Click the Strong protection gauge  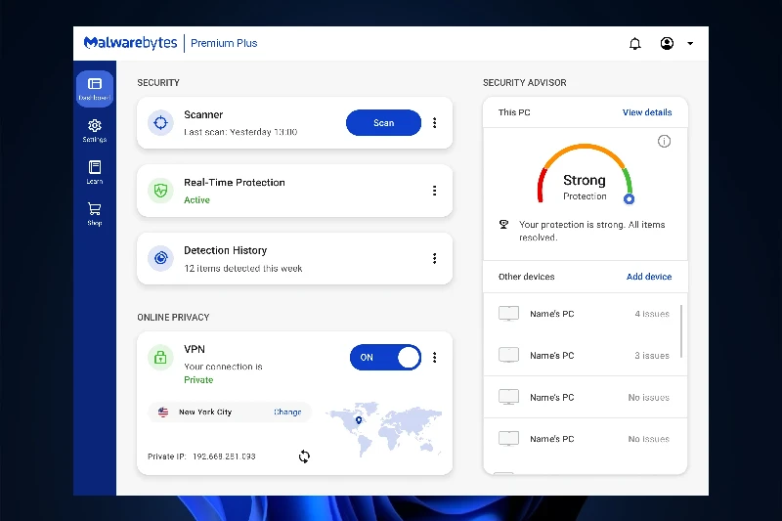585,173
